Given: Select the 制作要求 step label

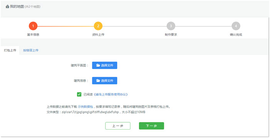Looking at the screenshot, I should tap(171, 34).
